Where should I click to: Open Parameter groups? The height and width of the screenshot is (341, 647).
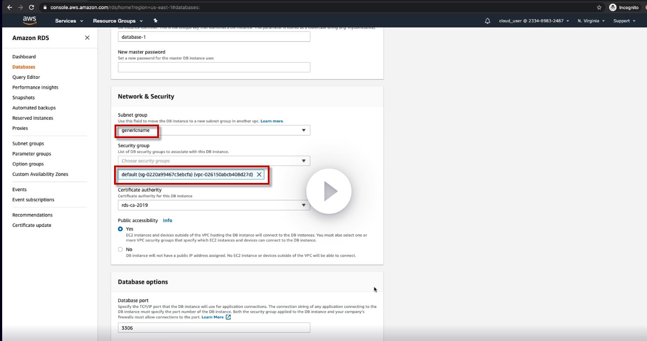pos(32,154)
